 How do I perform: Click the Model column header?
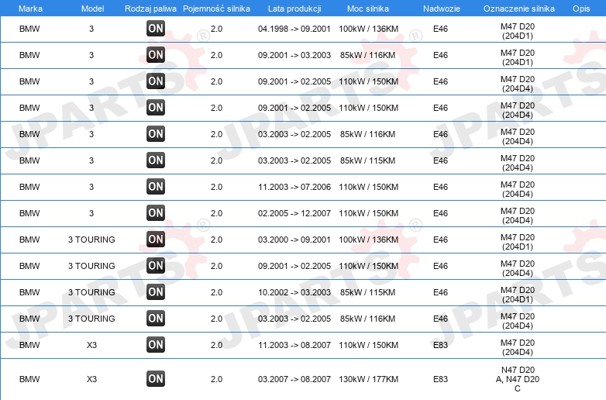point(92,9)
